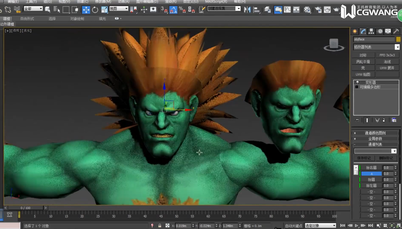
Task: Select the Move tool in toolbar
Action: 86,10
